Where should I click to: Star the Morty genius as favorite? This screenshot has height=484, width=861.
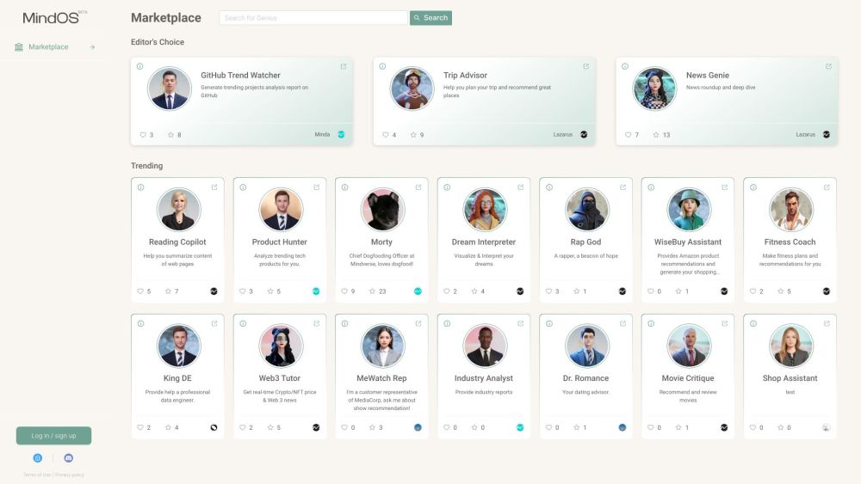tap(372, 291)
